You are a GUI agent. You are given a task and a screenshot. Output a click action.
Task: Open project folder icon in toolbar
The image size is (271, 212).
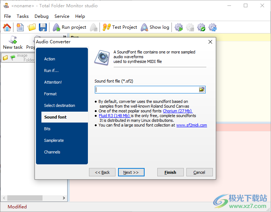click(x=32, y=27)
